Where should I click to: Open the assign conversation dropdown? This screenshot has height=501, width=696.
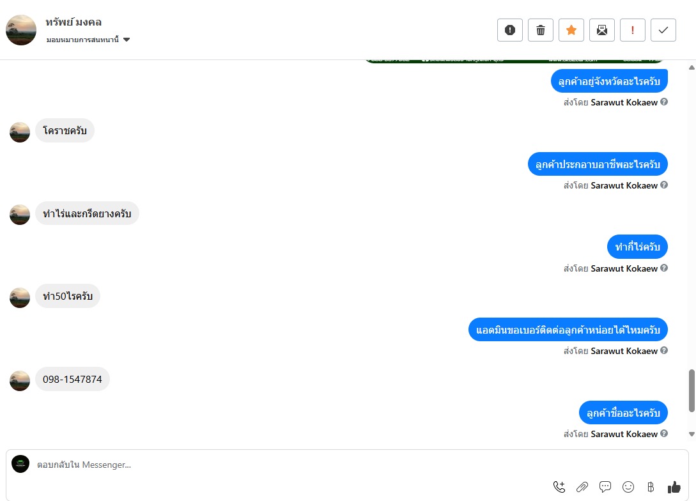point(88,40)
